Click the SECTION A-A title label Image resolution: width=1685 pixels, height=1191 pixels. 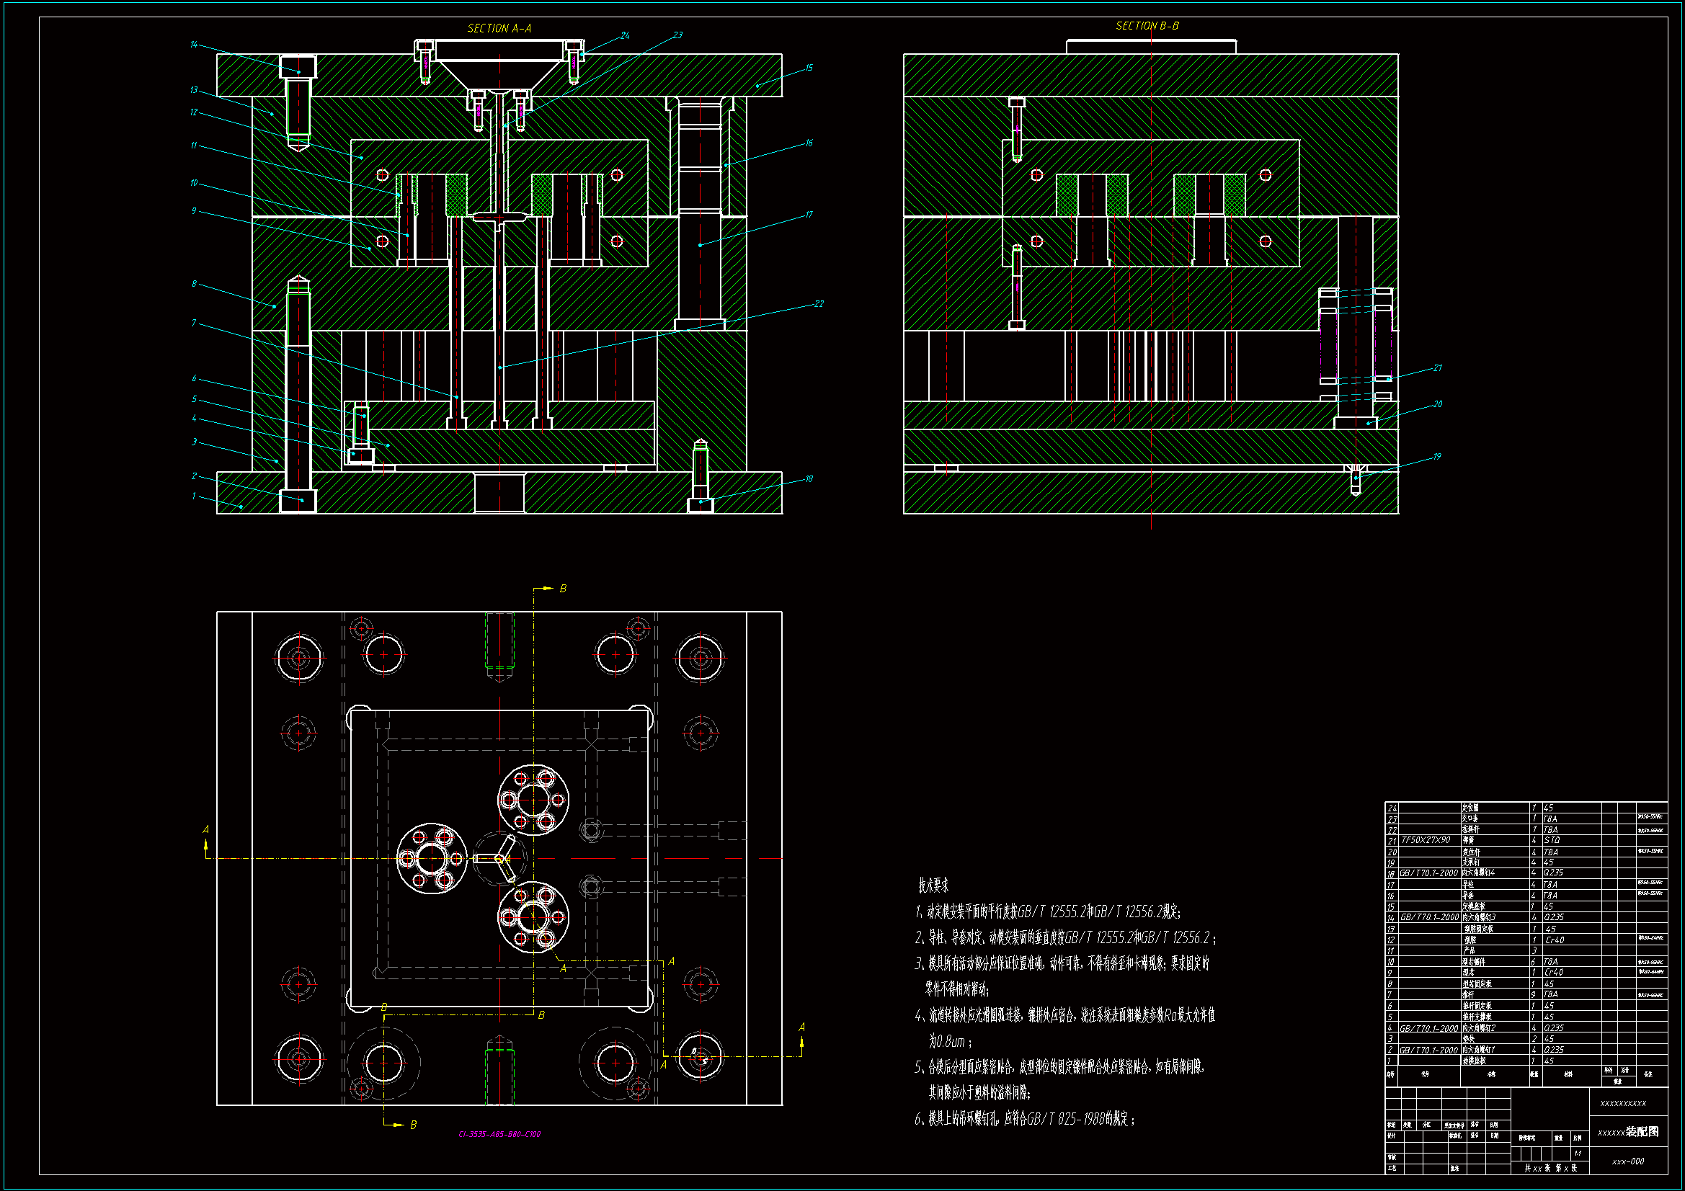(x=499, y=29)
